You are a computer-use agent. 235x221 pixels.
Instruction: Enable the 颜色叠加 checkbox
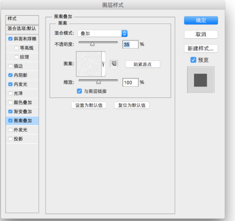click(x=10, y=102)
